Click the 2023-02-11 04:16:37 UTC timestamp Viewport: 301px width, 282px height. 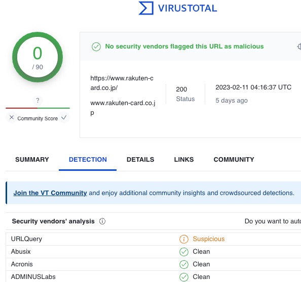(x=253, y=87)
